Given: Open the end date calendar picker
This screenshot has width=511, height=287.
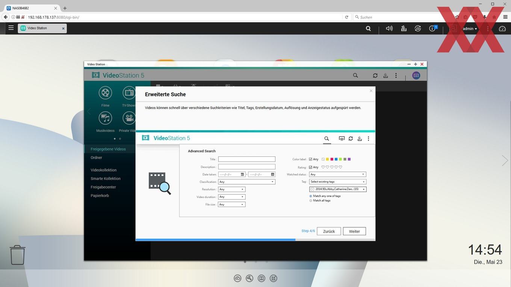Looking at the screenshot, I should click(x=272, y=174).
